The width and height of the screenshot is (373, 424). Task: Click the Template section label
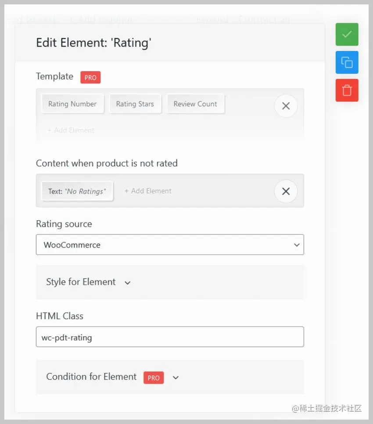pos(54,76)
